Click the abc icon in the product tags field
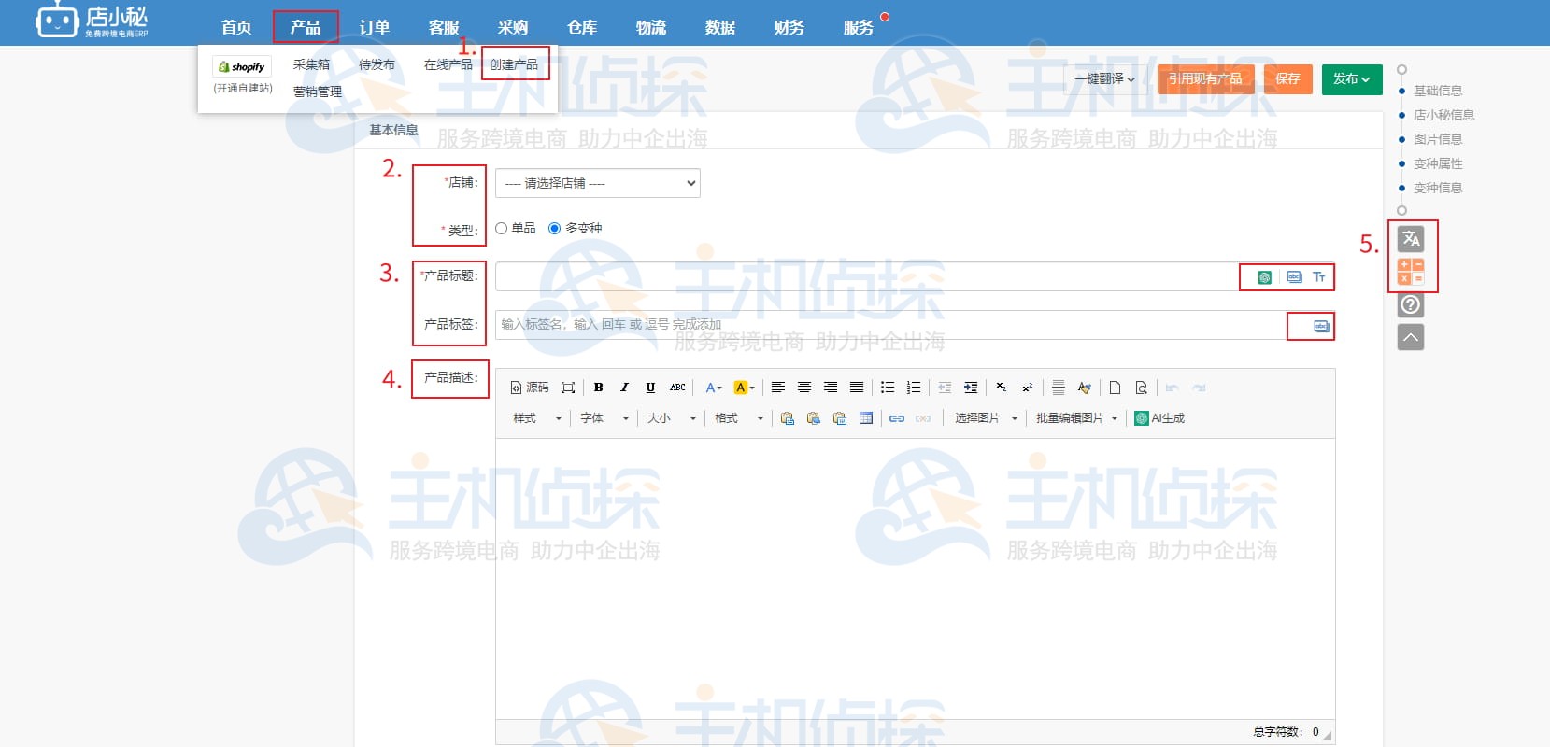 coord(1321,326)
